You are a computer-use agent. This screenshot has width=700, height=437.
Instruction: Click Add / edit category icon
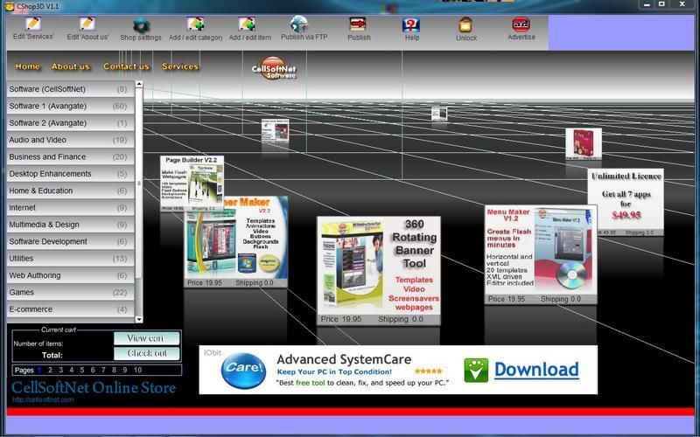pos(195,25)
